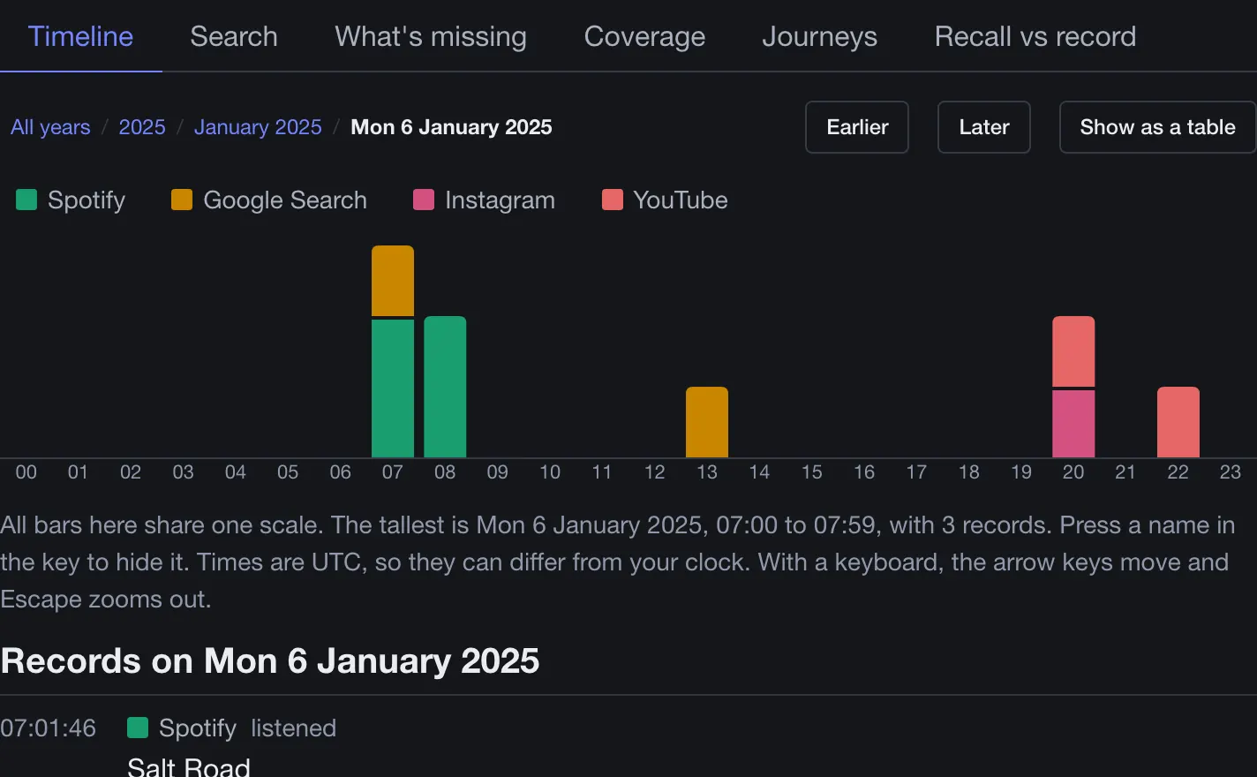Image resolution: width=1257 pixels, height=777 pixels.
Task: Click the Records on Mon 6 January 2025 heading
Action: coord(270,661)
